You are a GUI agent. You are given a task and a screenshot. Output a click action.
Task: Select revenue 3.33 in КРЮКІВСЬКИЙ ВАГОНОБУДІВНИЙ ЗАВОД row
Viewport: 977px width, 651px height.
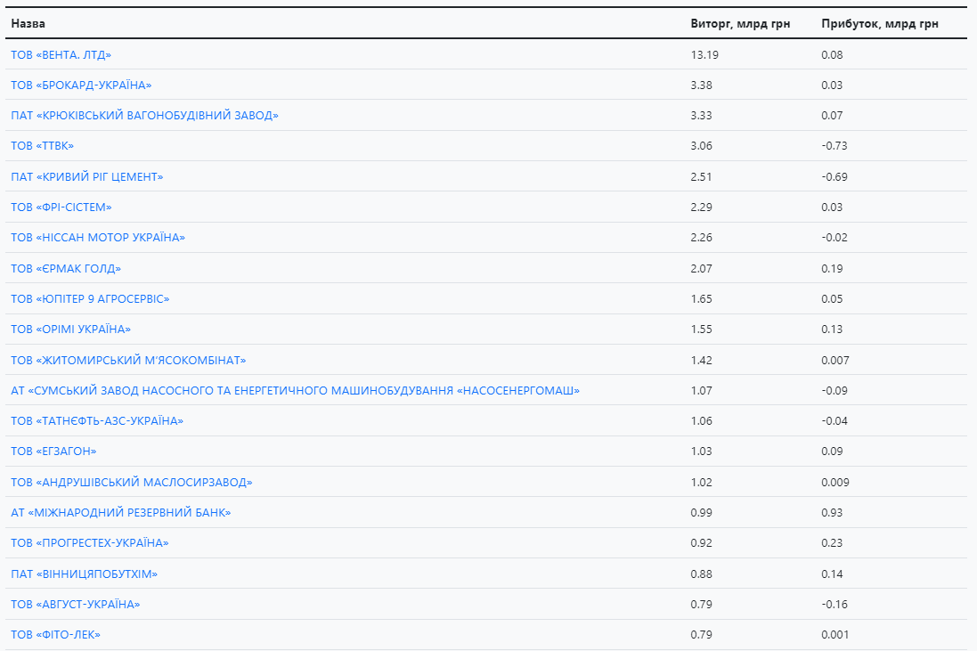(x=702, y=116)
